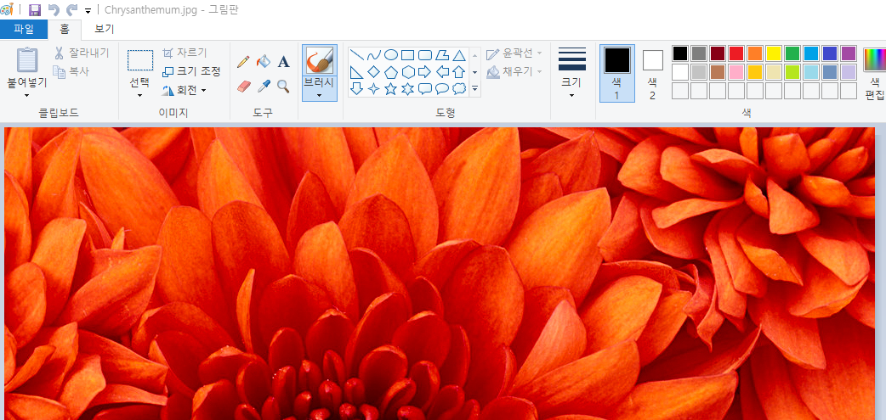Select the Magnifier tool

[284, 87]
